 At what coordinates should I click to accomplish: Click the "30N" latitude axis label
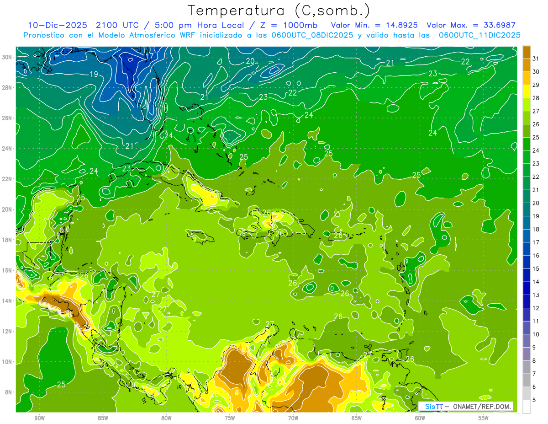click(7, 57)
